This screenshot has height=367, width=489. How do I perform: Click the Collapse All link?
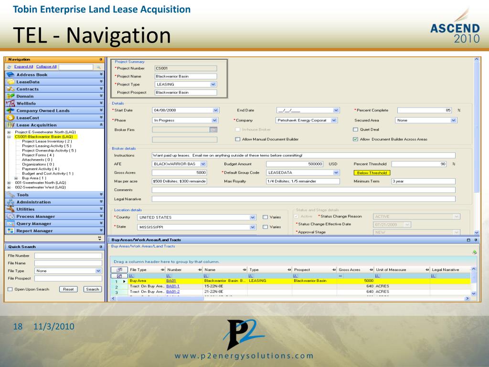pos(46,66)
